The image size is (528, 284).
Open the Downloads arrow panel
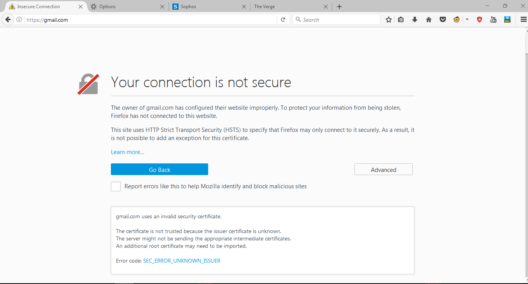click(x=415, y=20)
